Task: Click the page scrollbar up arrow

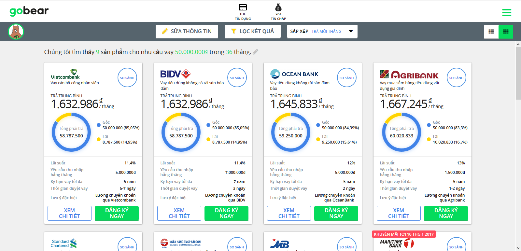Action: 518,44
